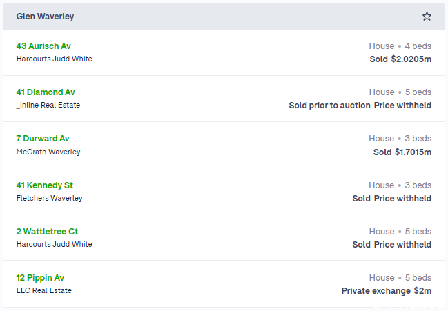Open 2 Wattletree Ct listing
448x311 pixels.
tap(47, 232)
